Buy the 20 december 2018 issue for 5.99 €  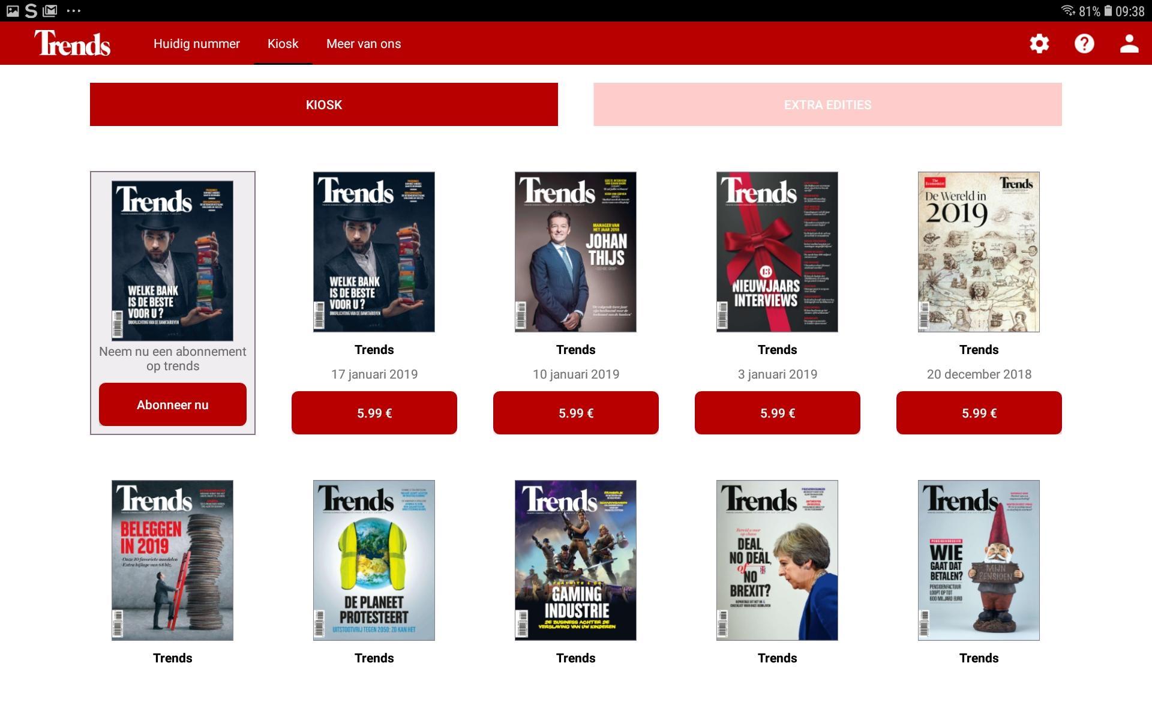(979, 413)
